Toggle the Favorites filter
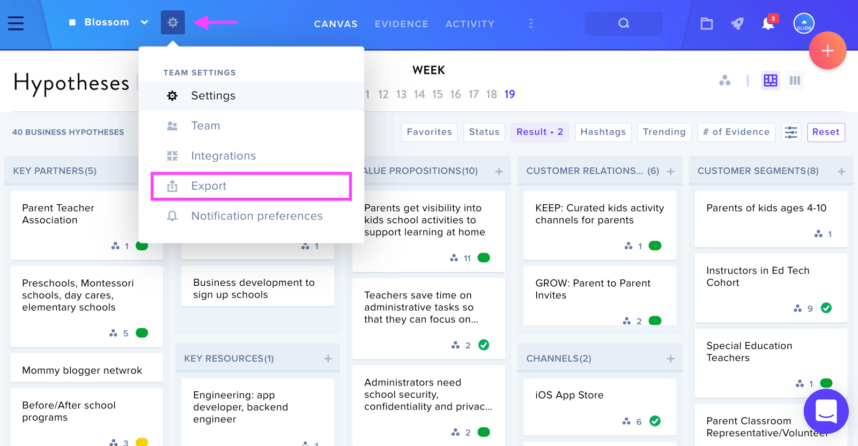Viewport: 858px width, 446px height. (x=429, y=132)
